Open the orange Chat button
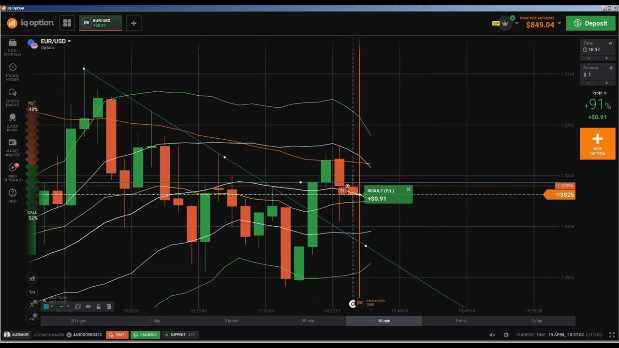Image resolution: width=619 pixels, height=348 pixels. [x=117, y=334]
